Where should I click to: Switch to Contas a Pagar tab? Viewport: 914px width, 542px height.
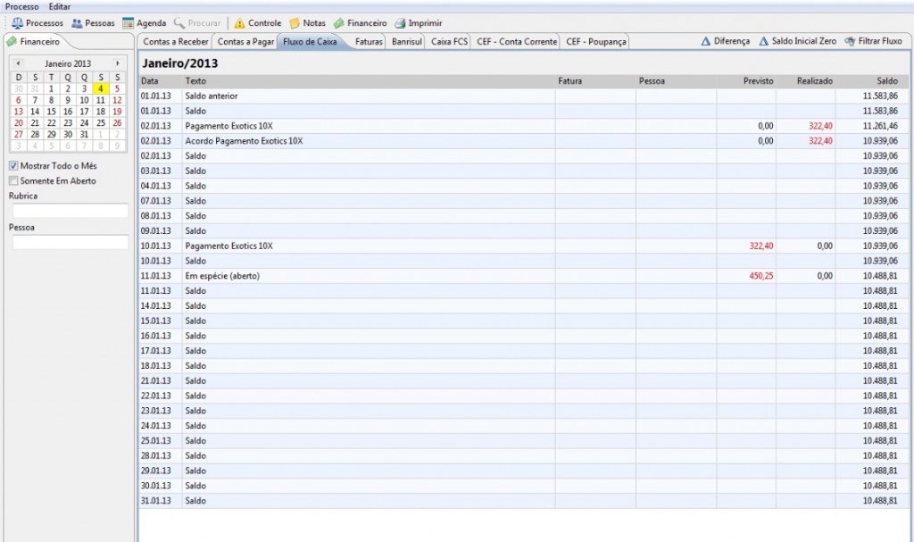point(245,41)
